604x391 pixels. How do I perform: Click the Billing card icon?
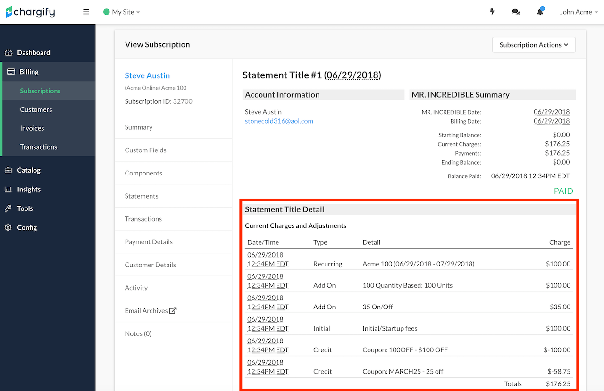click(11, 72)
